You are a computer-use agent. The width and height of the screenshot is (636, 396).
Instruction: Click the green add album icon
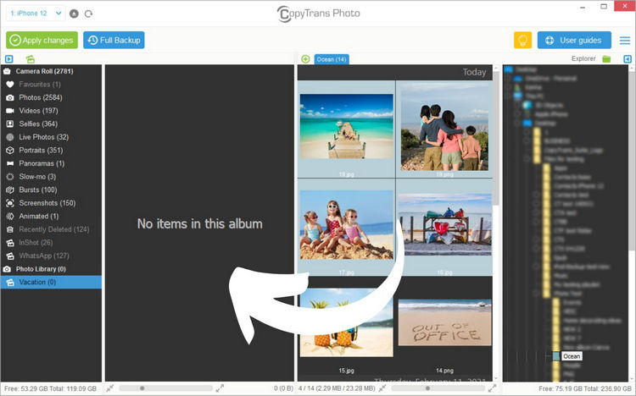pyautogui.click(x=31, y=59)
